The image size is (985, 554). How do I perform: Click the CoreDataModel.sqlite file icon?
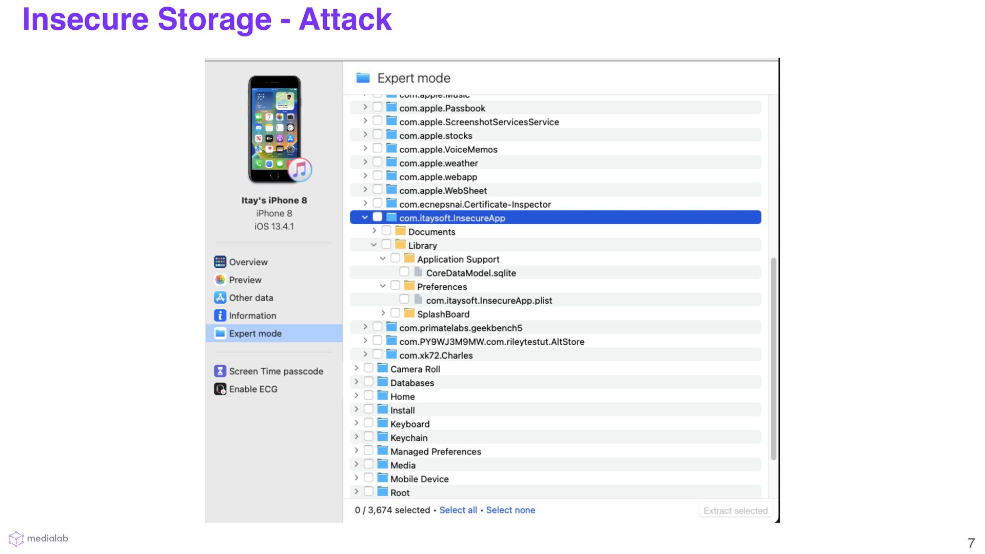point(418,272)
